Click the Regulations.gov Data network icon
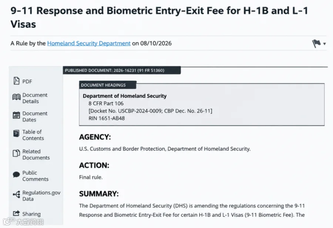 [x=16, y=194]
